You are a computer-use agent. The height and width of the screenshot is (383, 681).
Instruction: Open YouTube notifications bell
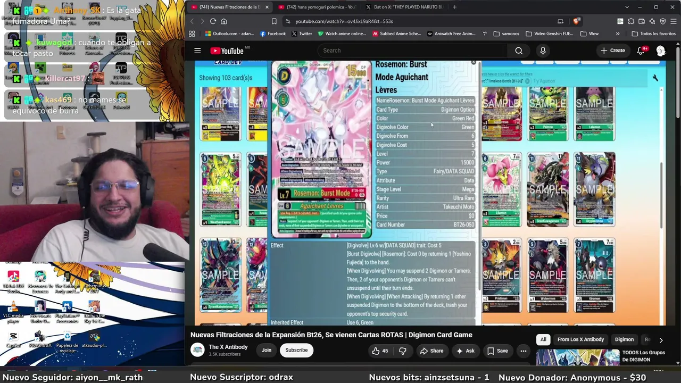pos(641,51)
